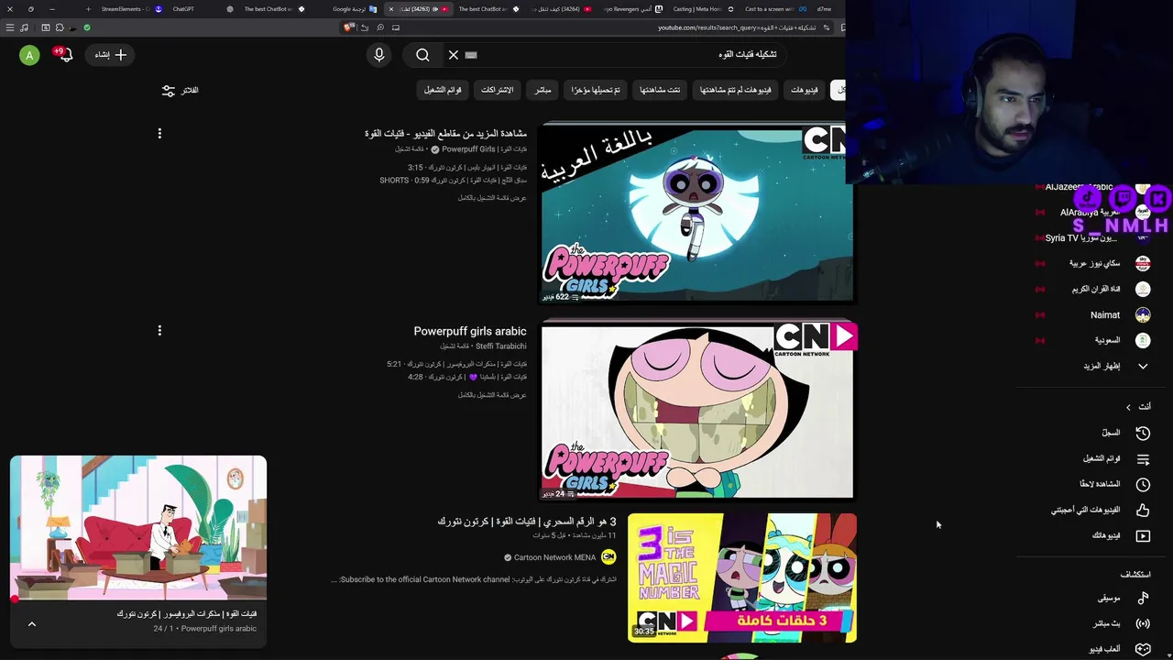Open the more options menu for the فتيات القوة playlist
Image resolution: width=1173 pixels, height=660 pixels.
pyautogui.click(x=159, y=134)
